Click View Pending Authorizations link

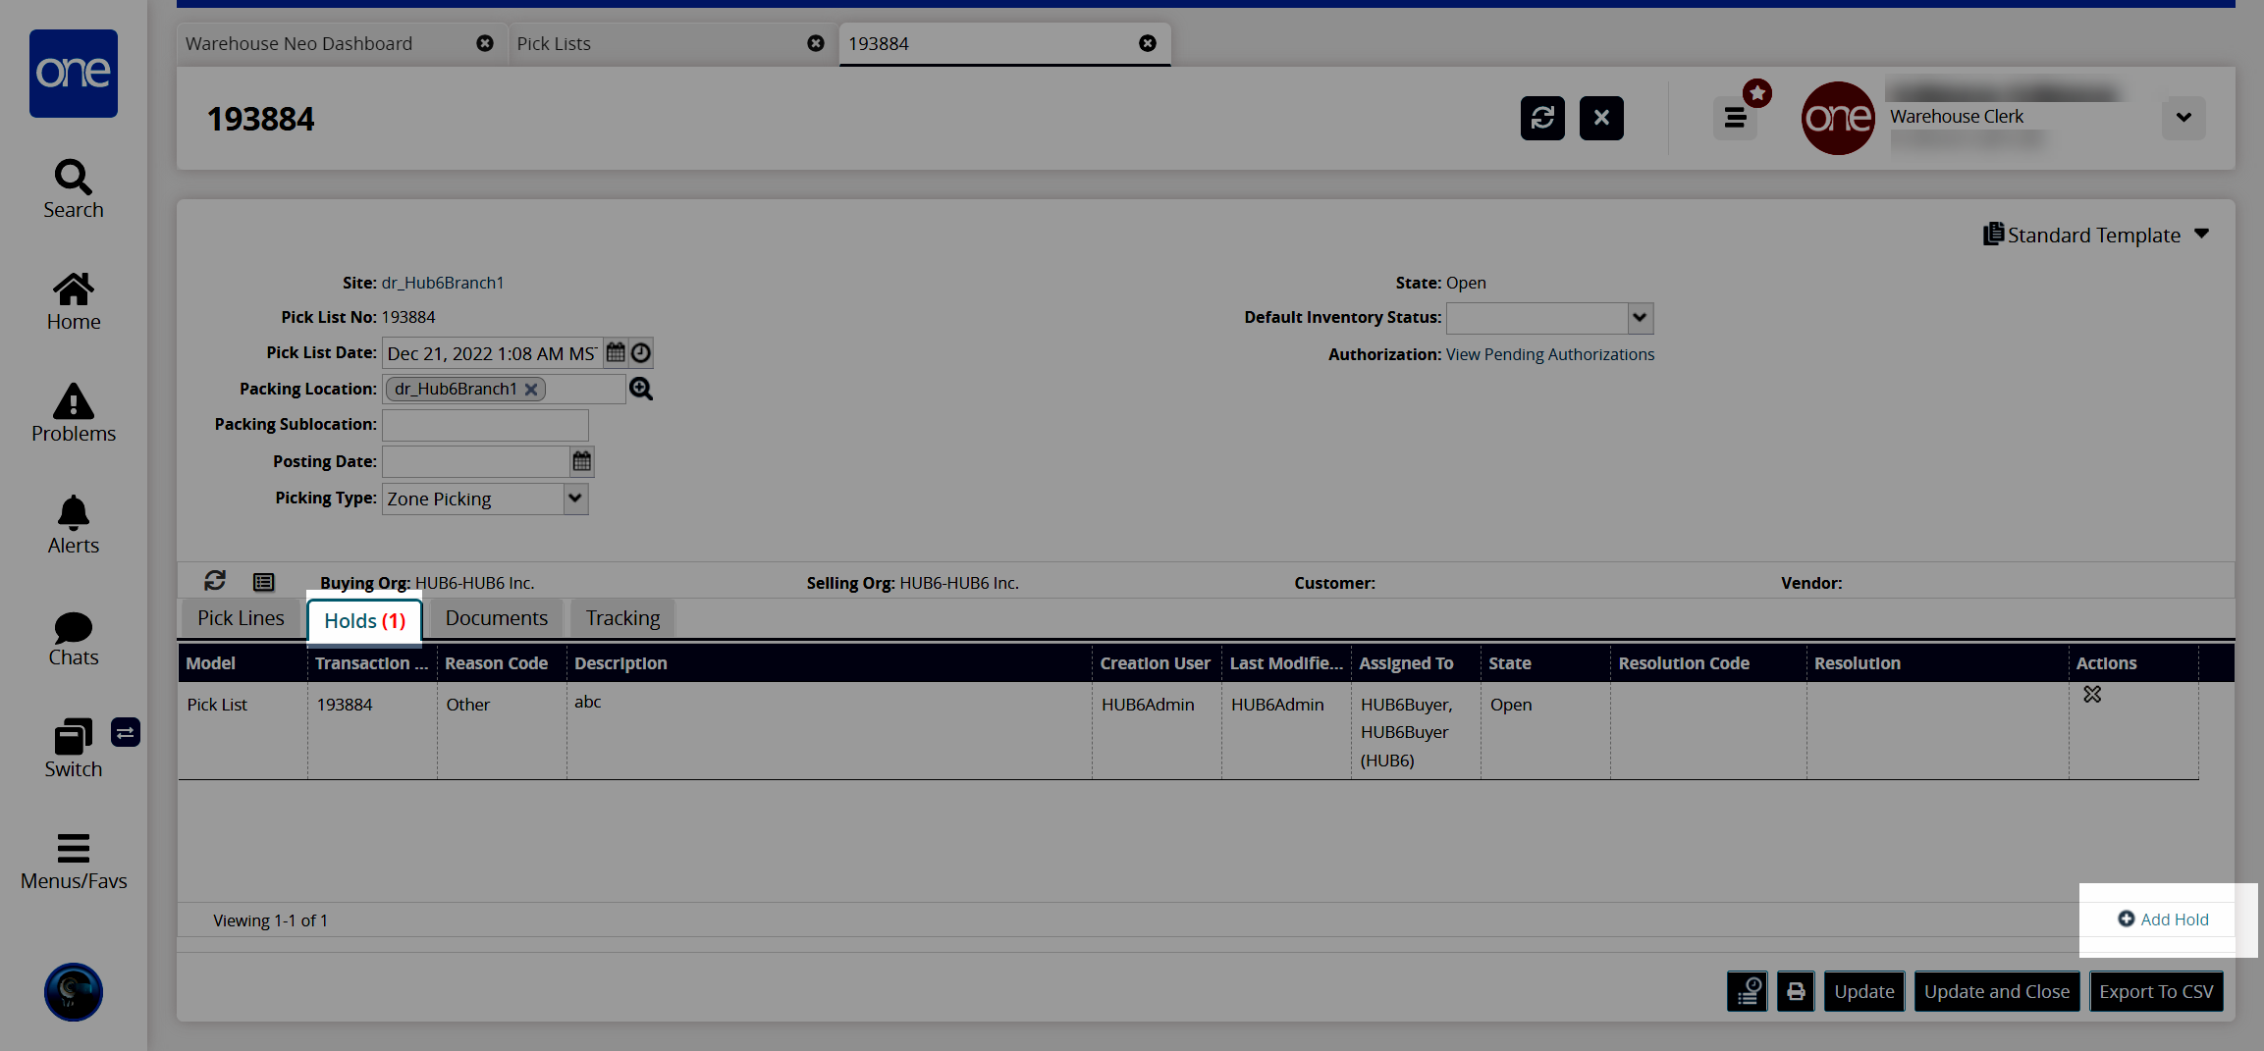point(1549,354)
